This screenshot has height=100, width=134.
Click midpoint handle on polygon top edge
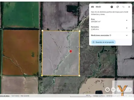coord(61,31)
